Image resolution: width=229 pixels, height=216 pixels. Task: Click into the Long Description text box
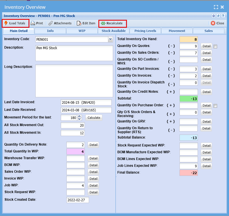click(74, 81)
